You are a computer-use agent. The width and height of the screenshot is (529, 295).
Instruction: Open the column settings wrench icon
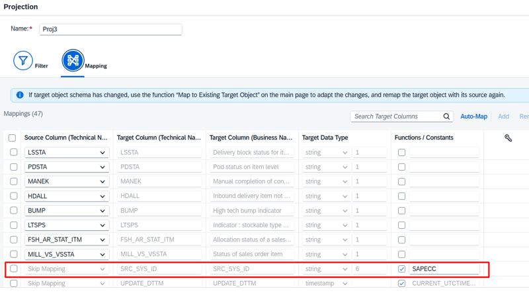[508, 138]
